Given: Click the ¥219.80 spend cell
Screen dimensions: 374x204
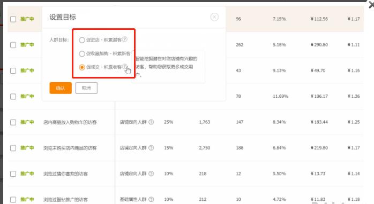Looking at the screenshot, I should click(319, 148).
